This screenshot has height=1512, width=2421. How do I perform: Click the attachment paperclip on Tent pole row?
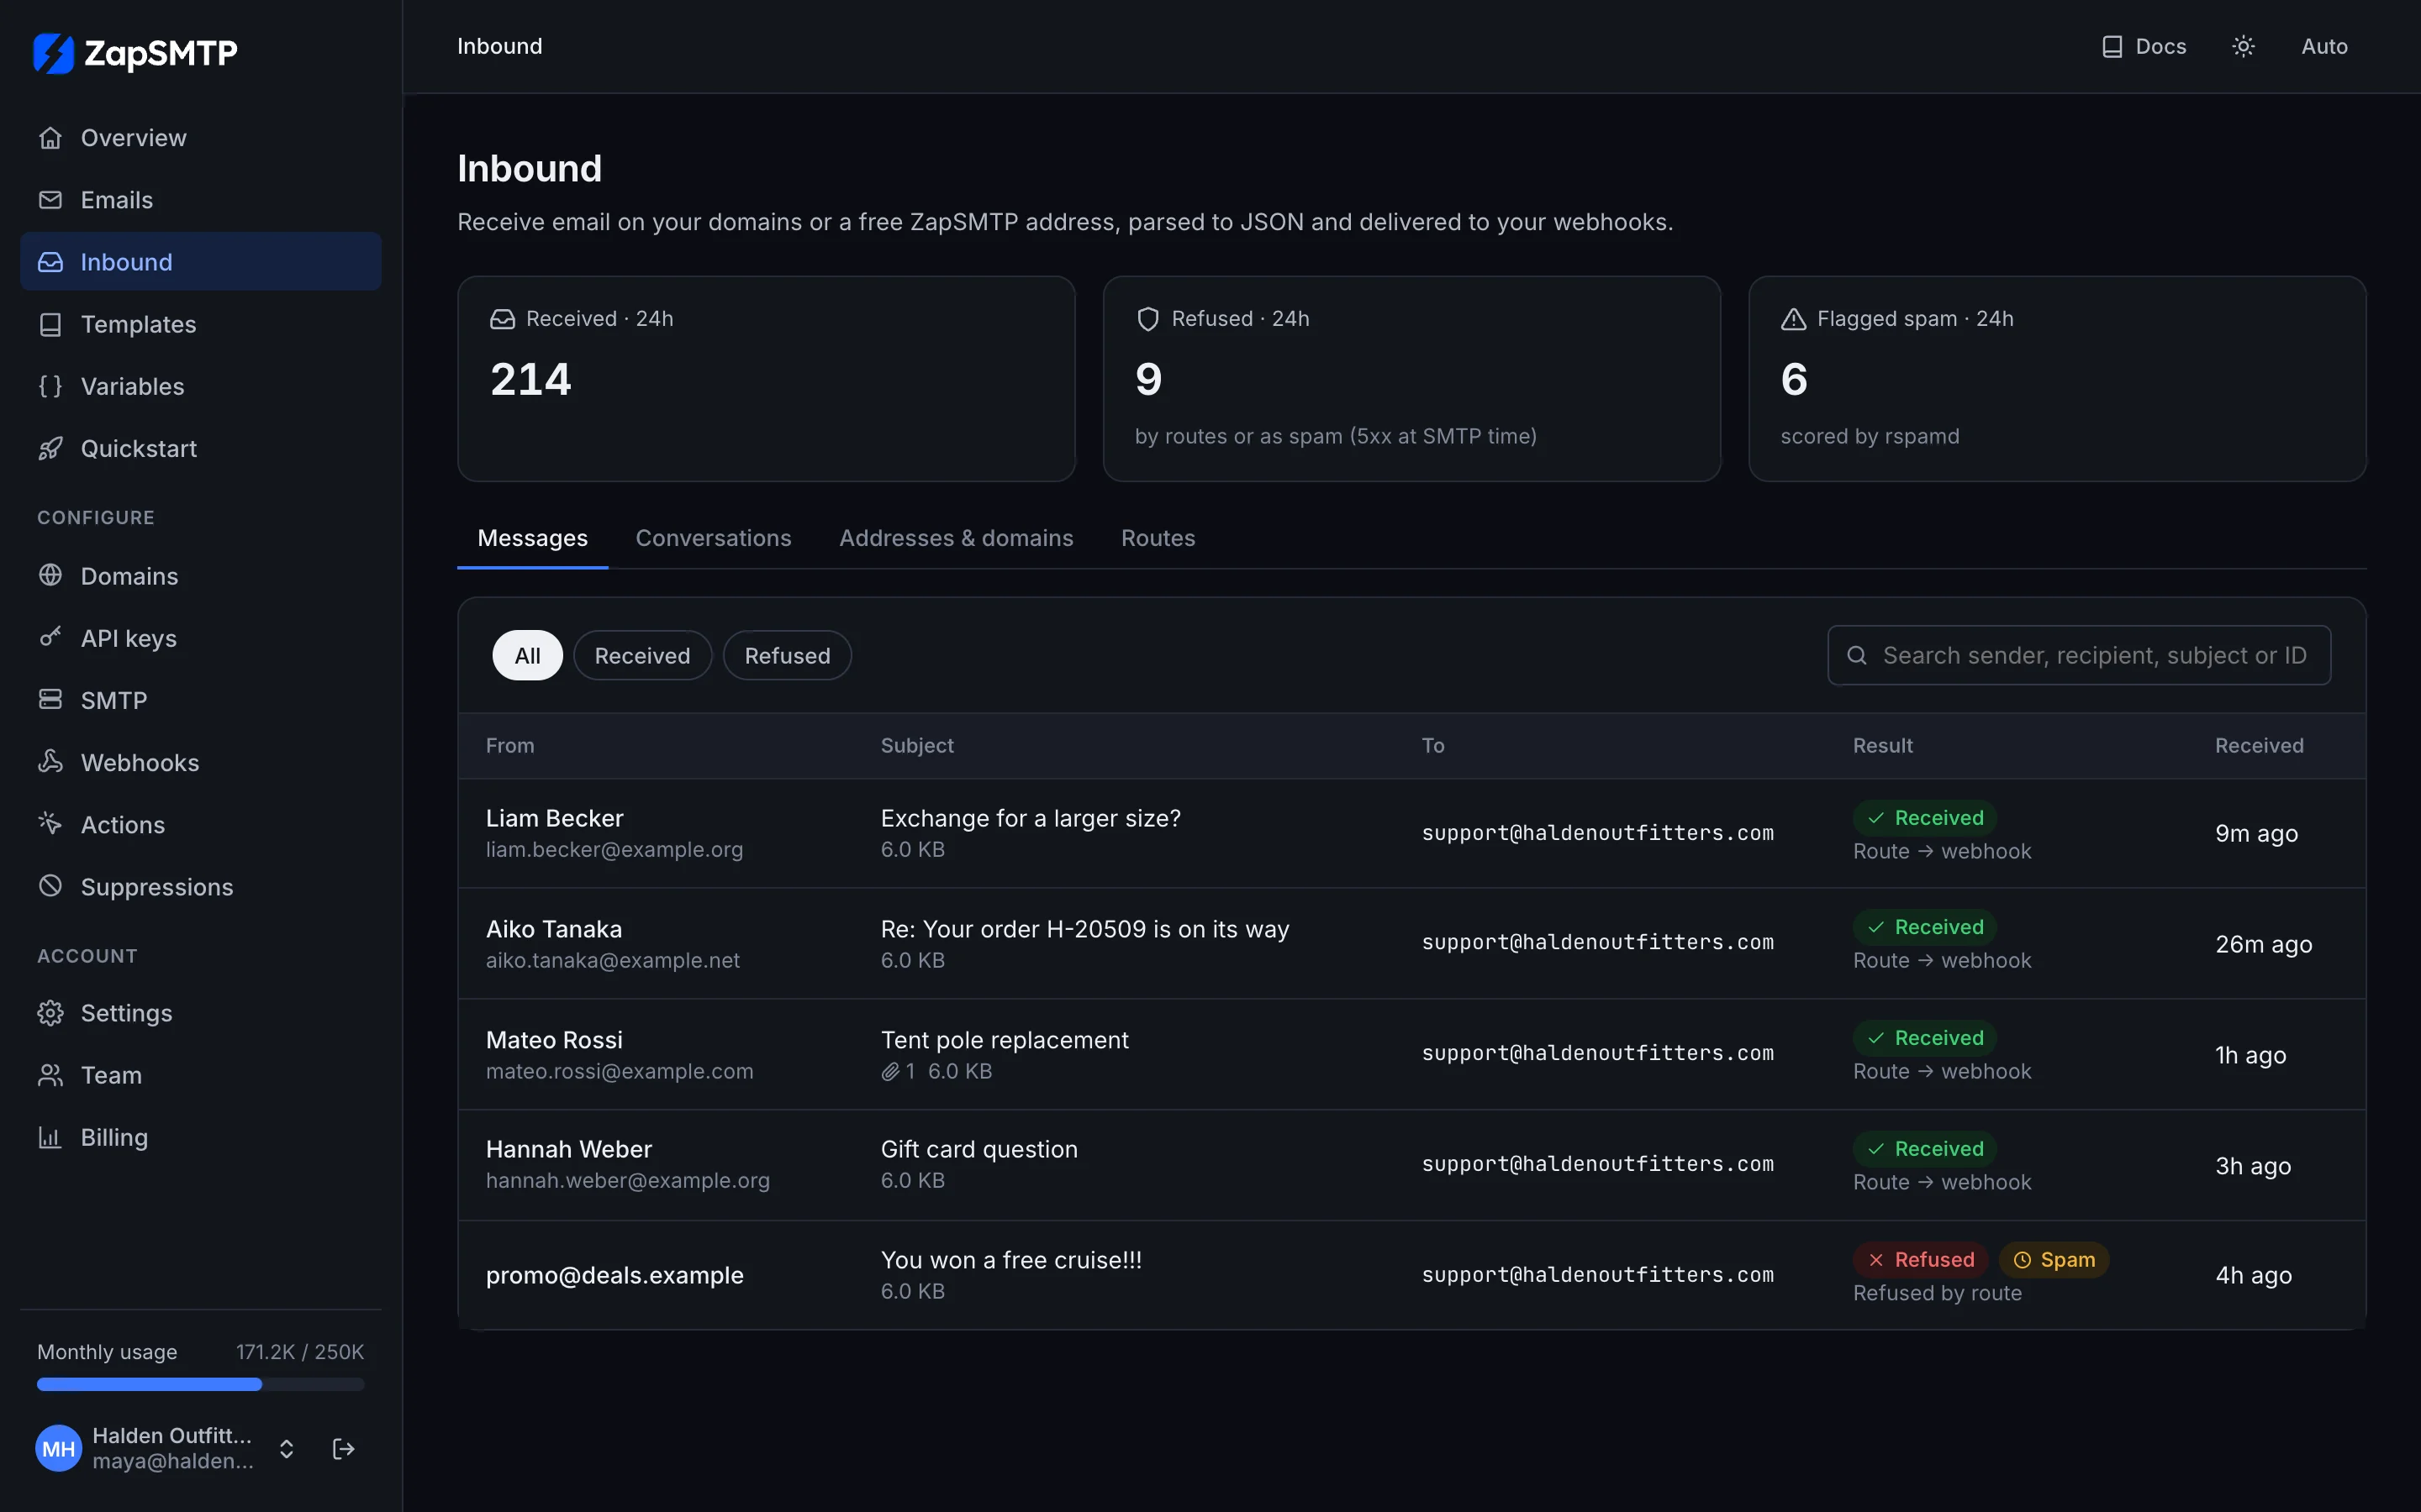coord(889,1072)
